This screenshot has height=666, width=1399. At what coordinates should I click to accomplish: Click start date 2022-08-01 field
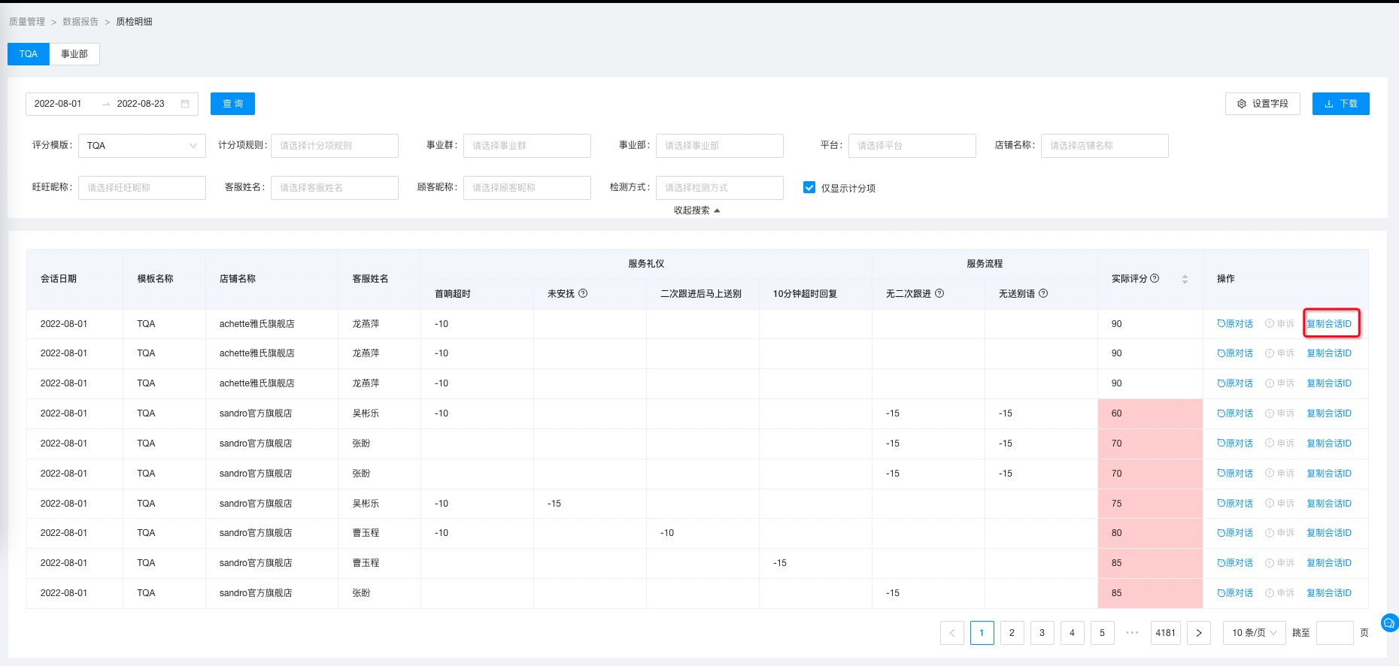pos(58,104)
